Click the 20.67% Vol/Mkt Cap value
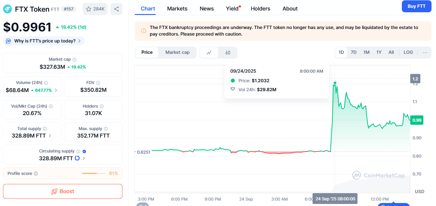Viewport: 436px width, 206px height. tap(32, 113)
